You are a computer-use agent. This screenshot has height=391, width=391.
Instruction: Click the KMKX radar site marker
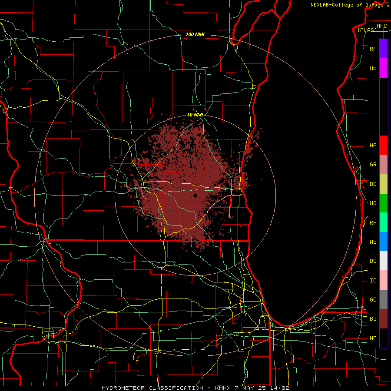click(x=195, y=195)
